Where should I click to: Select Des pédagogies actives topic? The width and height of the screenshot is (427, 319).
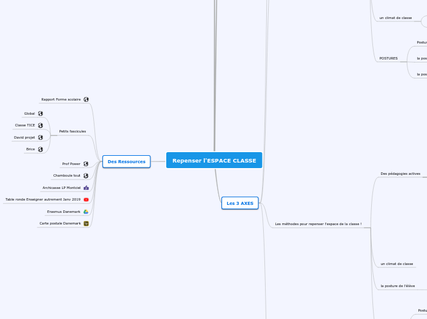[x=400, y=174]
